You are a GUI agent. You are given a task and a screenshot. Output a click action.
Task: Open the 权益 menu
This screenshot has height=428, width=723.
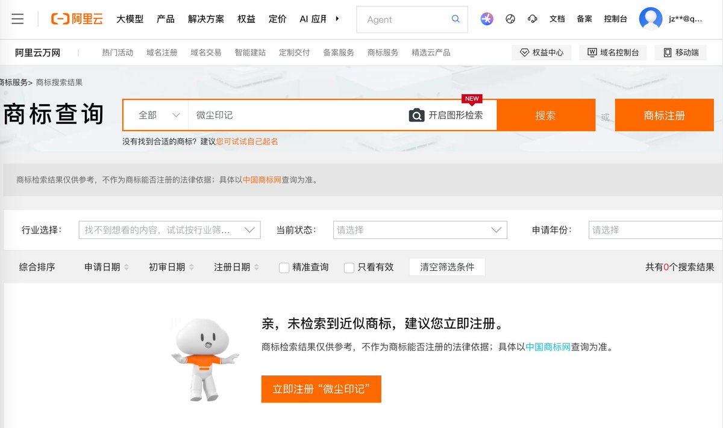[246, 19]
